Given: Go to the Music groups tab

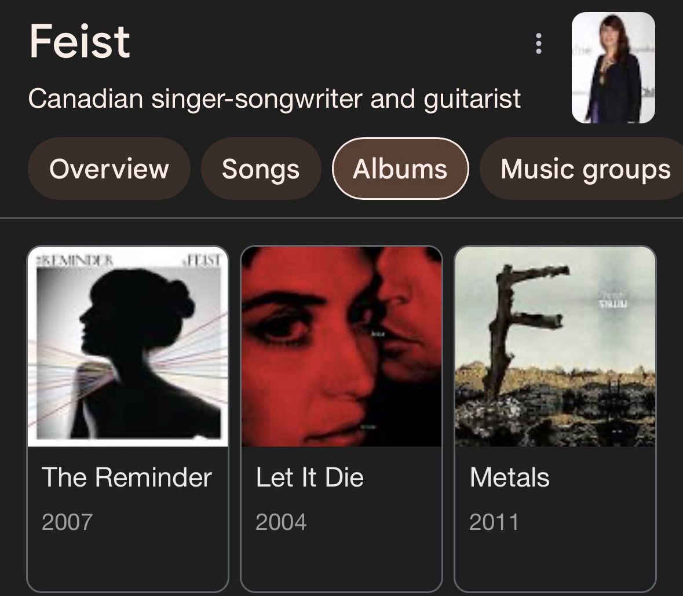Looking at the screenshot, I should pyautogui.click(x=585, y=169).
